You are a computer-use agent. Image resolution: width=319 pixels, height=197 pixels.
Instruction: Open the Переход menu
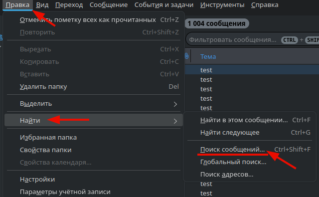coord(69,5)
